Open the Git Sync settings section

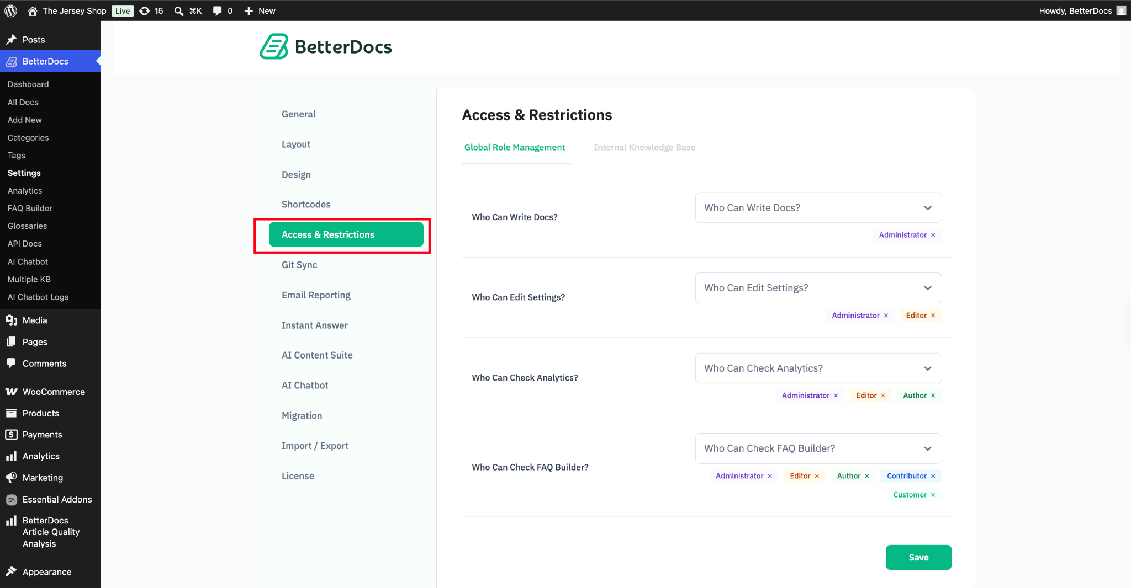pyautogui.click(x=299, y=265)
